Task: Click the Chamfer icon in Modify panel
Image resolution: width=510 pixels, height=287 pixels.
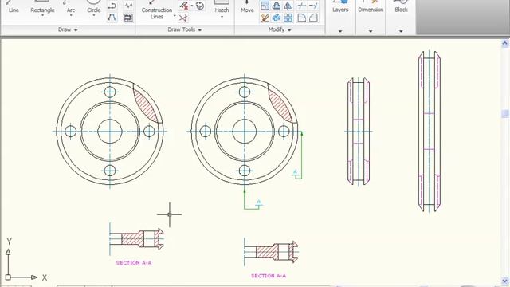Action: [313, 18]
